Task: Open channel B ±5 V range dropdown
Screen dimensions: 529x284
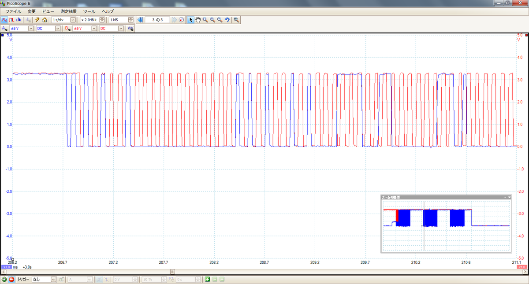Action: tap(94, 28)
